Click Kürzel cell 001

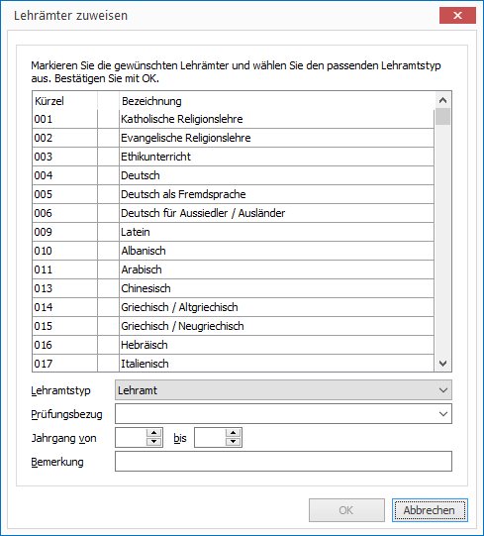click(x=65, y=119)
